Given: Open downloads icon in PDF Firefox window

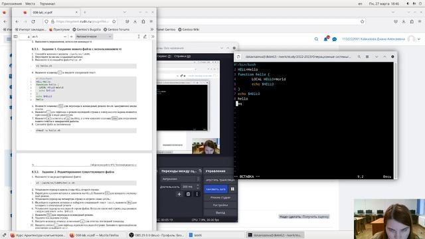Looking at the screenshot, I should click(x=135, y=21).
